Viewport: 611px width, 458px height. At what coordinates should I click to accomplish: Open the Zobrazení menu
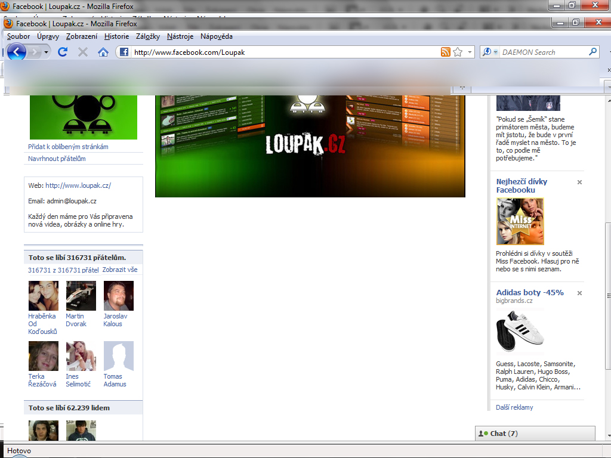pos(82,36)
